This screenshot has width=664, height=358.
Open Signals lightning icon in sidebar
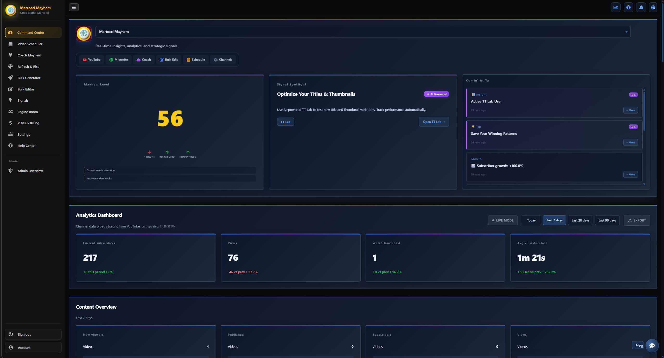point(10,100)
